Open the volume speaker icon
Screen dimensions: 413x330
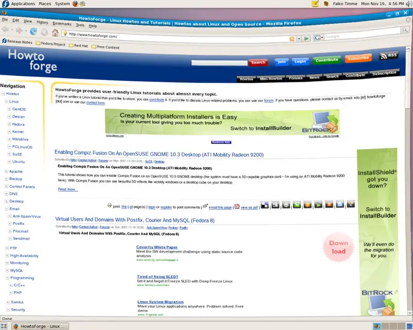409,4
